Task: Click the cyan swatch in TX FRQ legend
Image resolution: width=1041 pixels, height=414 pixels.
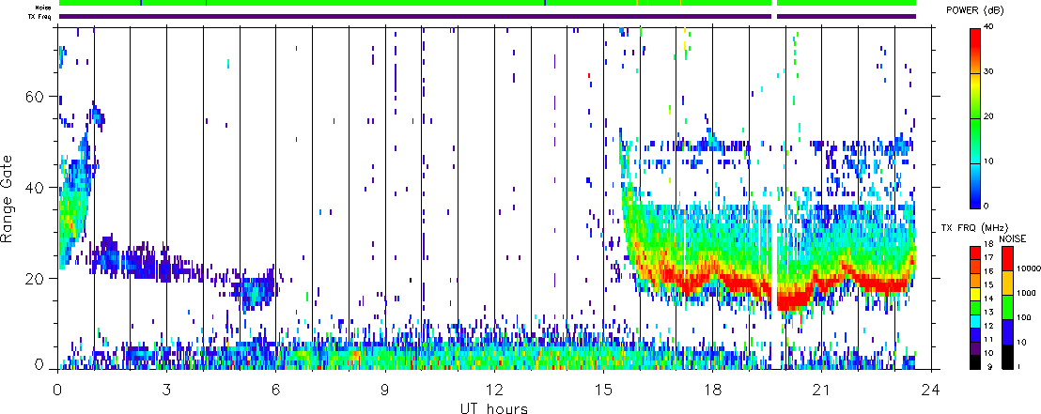Action: 975,322
